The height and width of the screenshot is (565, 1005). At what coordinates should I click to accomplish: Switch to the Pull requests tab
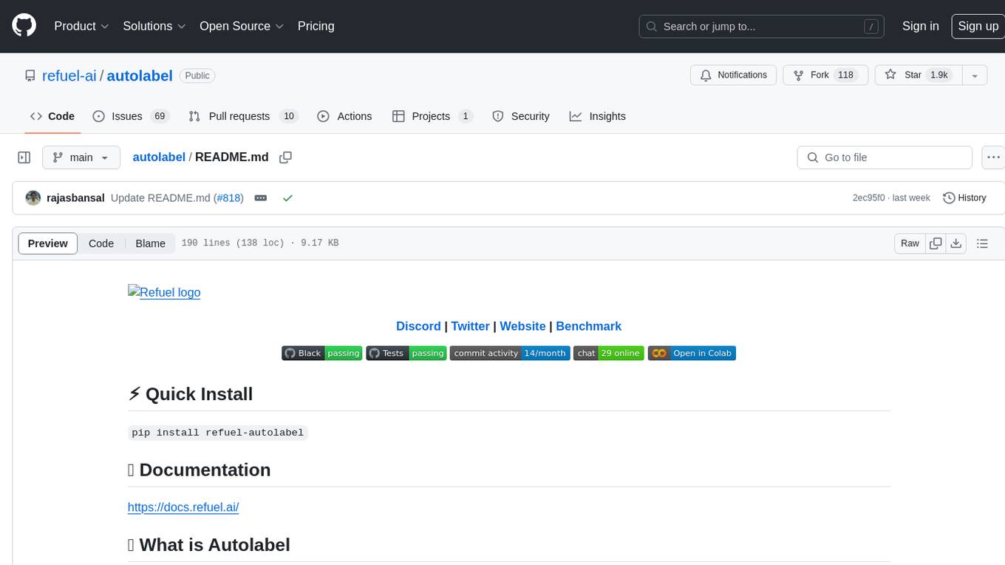(x=242, y=116)
